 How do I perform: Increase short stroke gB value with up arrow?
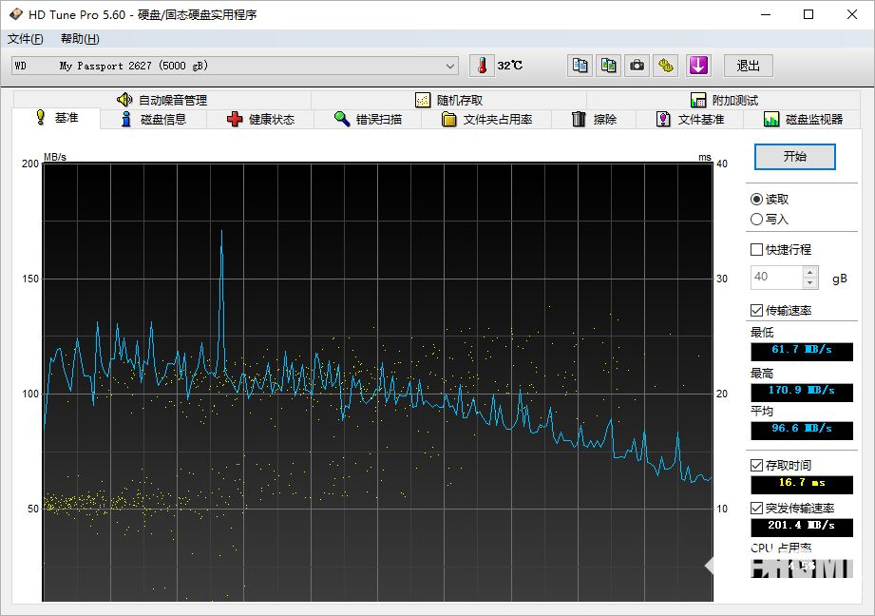pyautogui.click(x=809, y=272)
